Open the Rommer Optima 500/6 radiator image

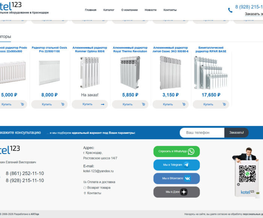point(90,72)
